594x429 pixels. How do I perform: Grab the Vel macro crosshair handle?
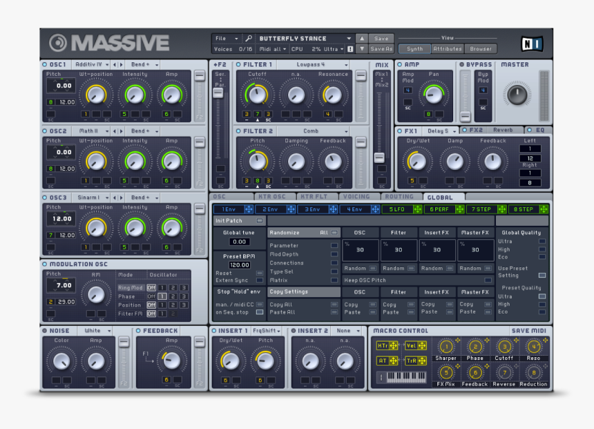(422, 345)
